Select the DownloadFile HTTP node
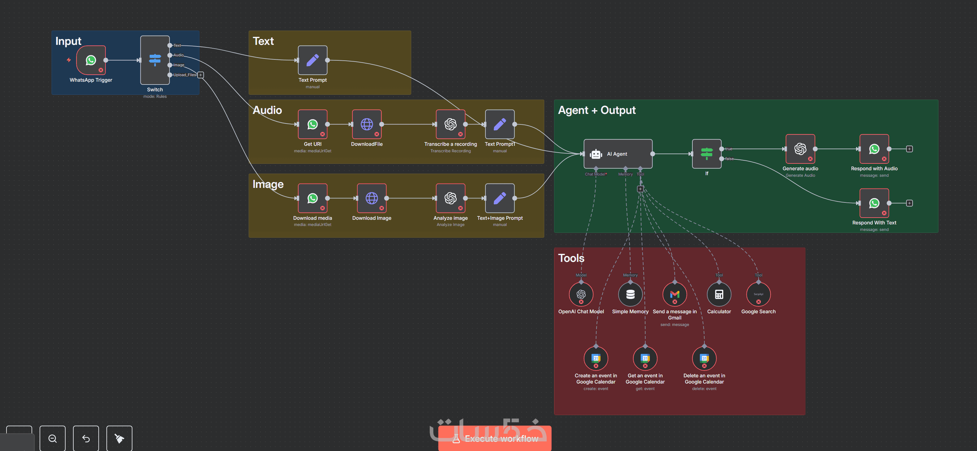 [x=366, y=124]
